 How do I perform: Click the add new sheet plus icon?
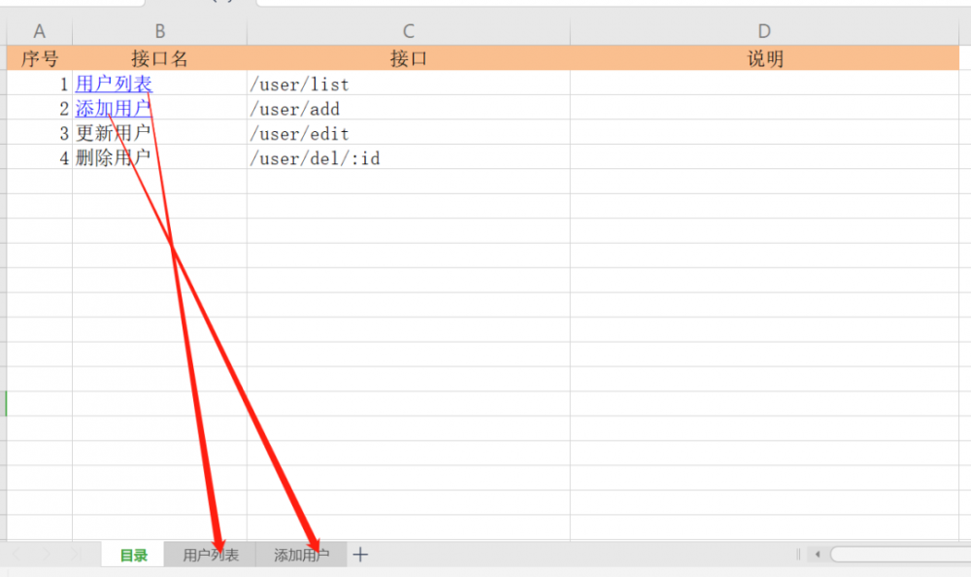tap(360, 555)
